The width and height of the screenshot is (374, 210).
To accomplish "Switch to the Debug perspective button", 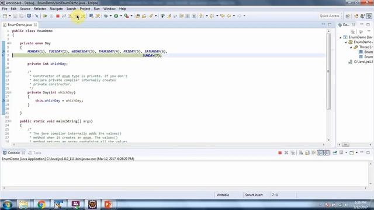I will (369, 16).
